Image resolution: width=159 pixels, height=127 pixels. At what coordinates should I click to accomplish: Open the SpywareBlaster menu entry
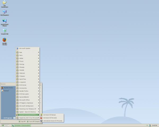[x=28, y=97]
